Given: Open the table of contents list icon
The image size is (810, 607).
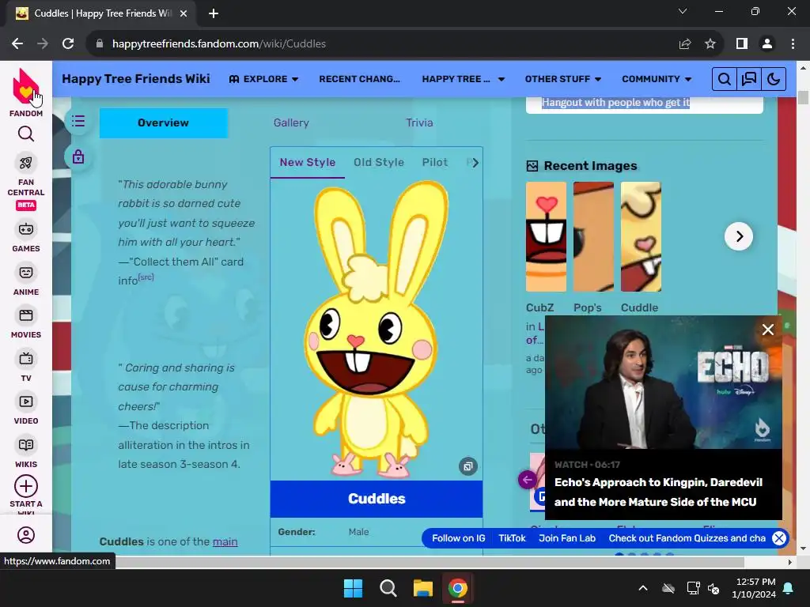Looking at the screenshot, I should (x=78, y=121).
